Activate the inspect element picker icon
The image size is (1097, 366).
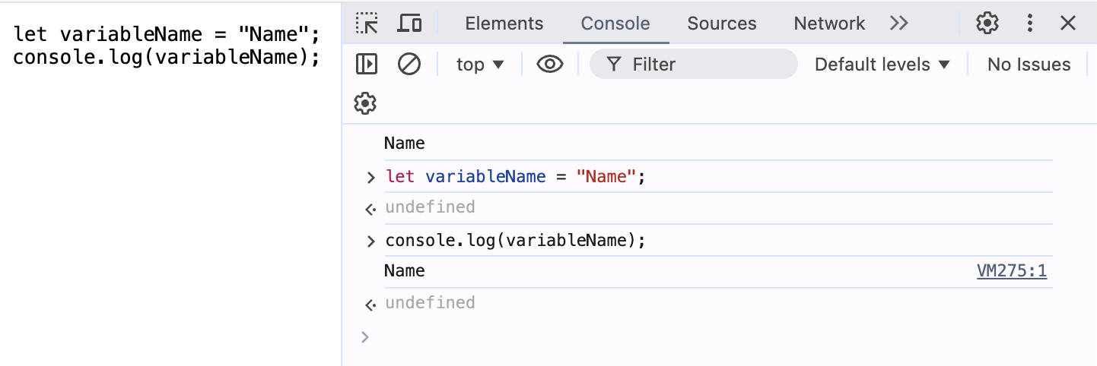tap(367, 24)
